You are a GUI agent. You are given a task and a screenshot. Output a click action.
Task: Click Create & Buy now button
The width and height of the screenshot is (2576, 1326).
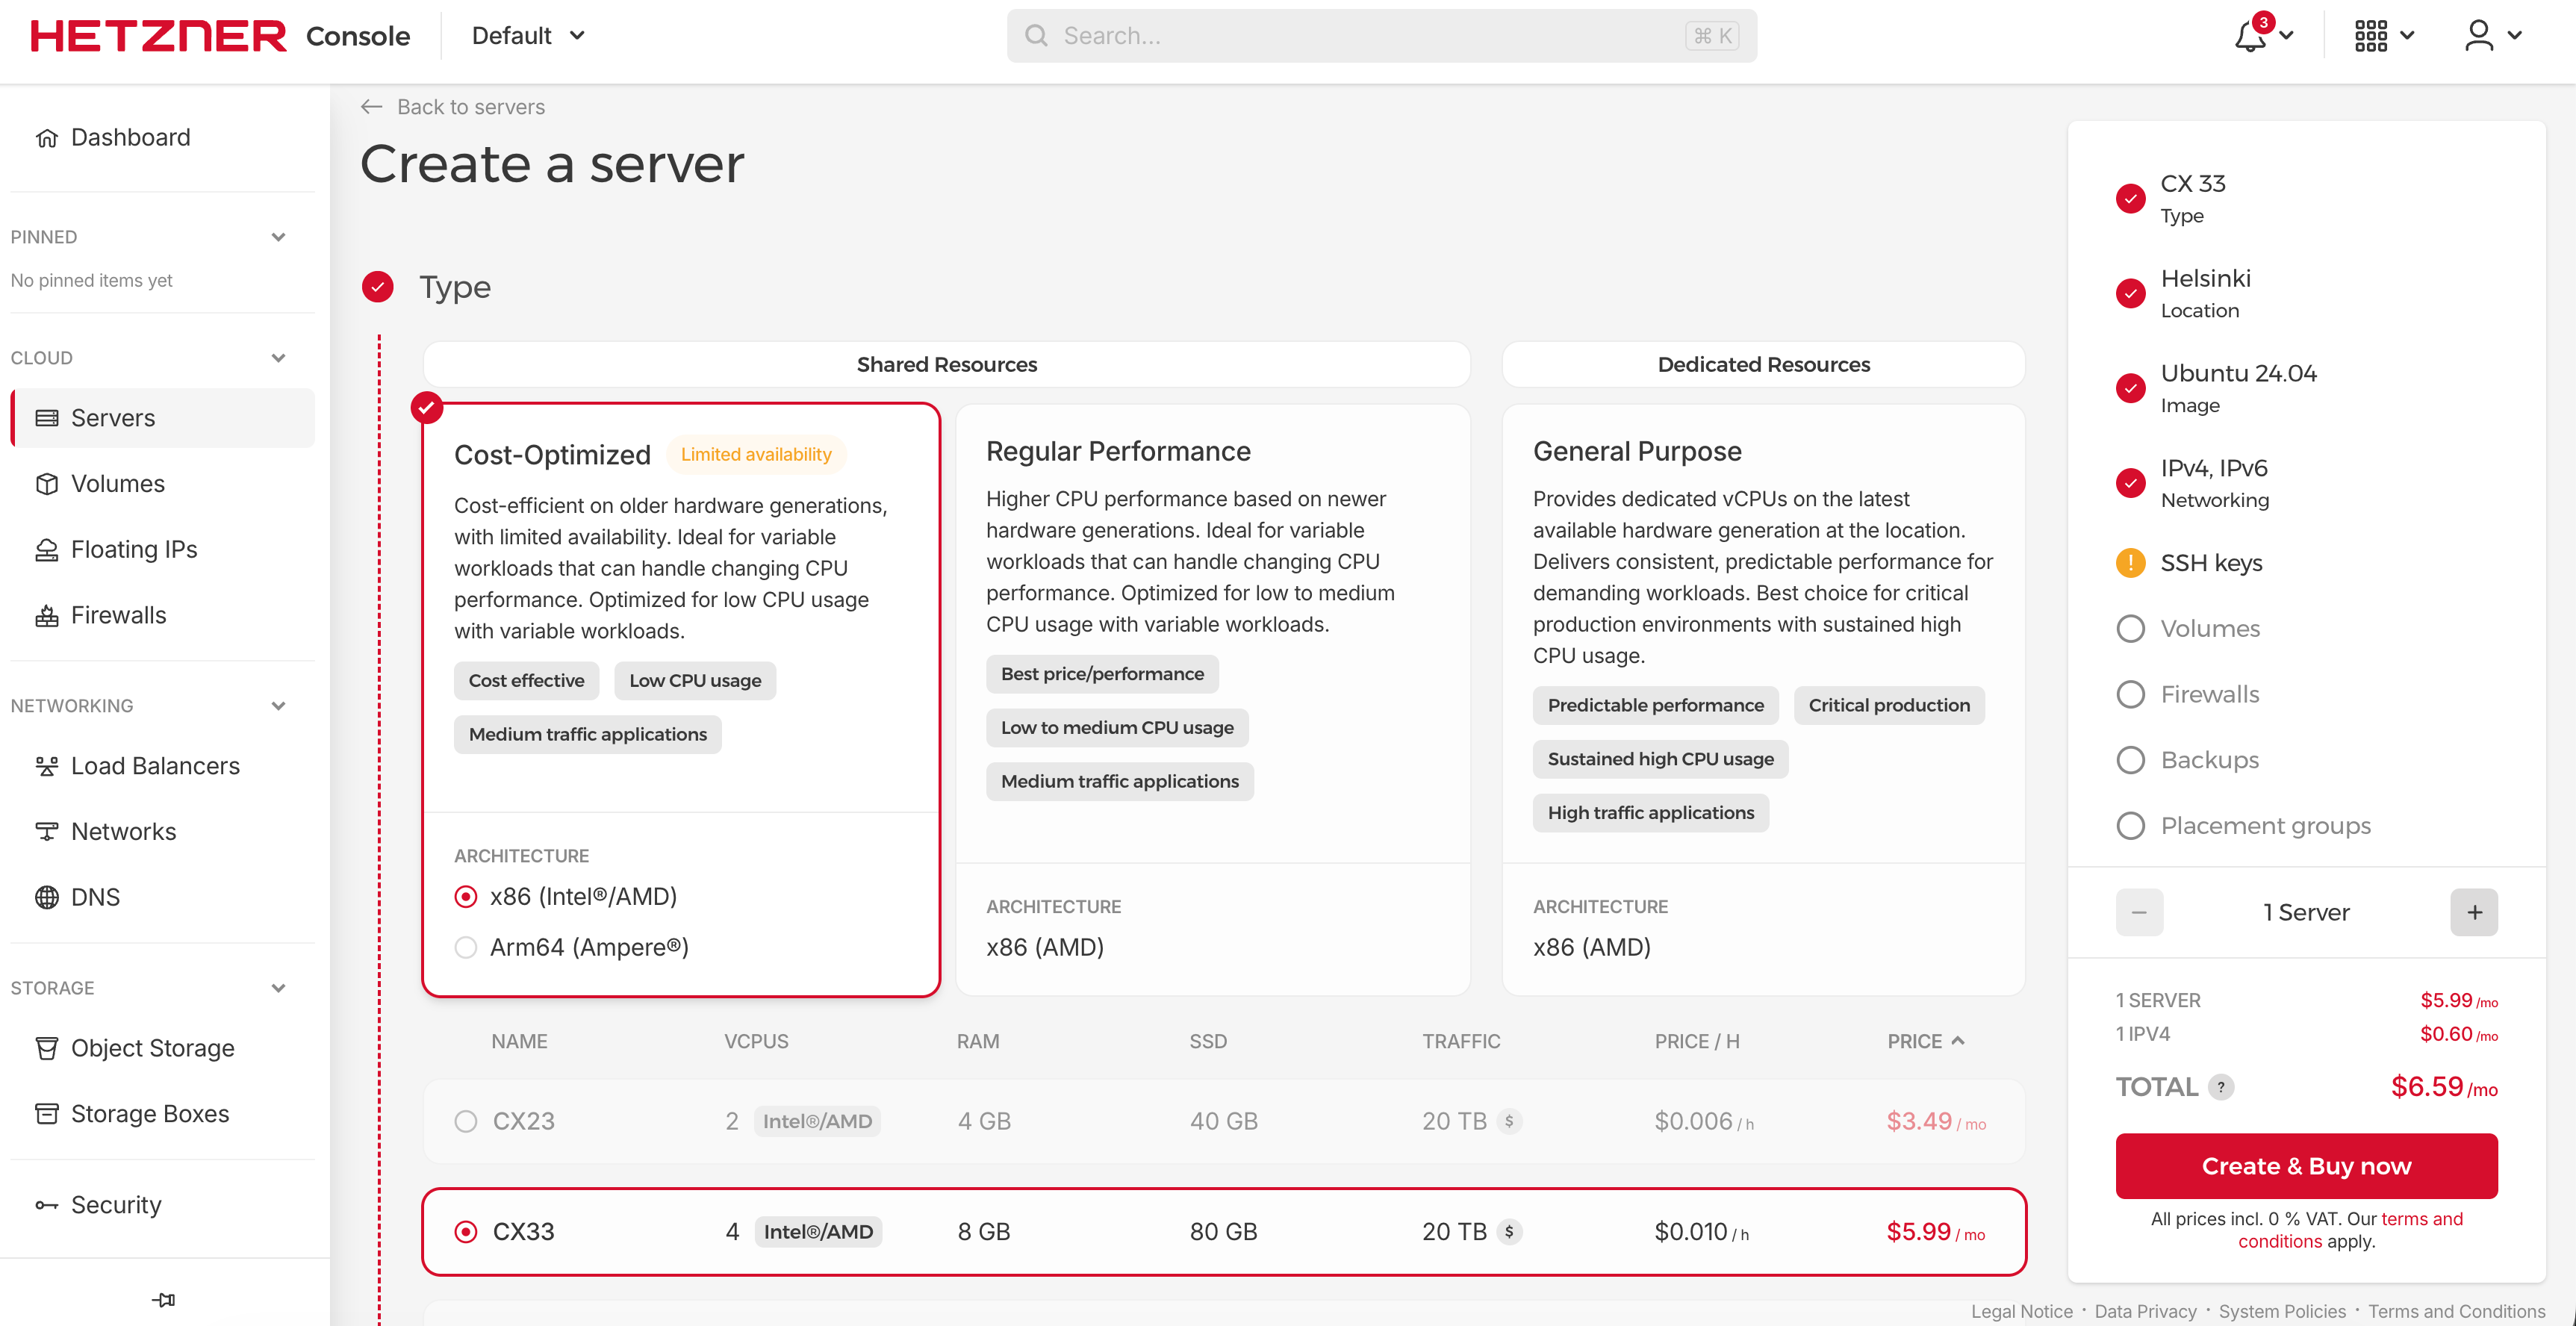pos(2305,1166)
